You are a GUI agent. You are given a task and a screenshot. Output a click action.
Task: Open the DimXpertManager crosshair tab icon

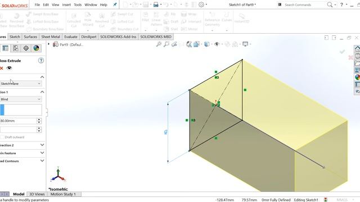pyautogui.click(x=26, y=48)
